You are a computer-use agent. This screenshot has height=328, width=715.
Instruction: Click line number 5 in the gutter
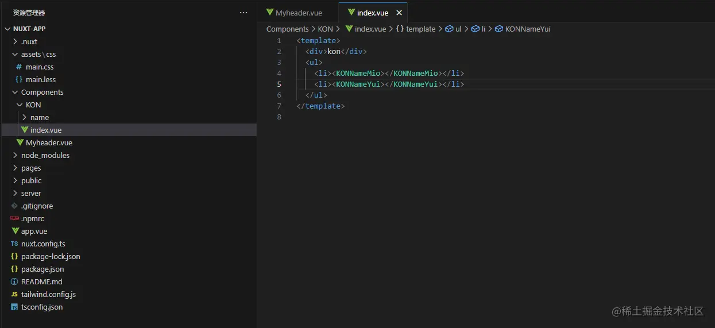279,84
